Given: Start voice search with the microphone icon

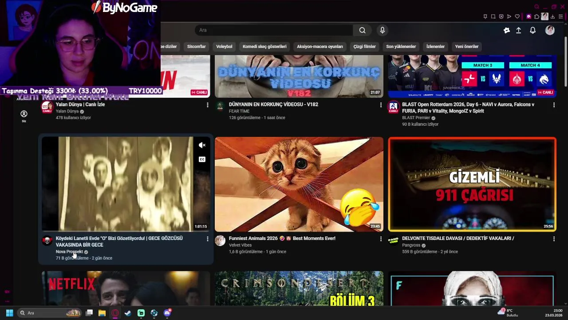Looking at the screenshot, I should point(383,30).
